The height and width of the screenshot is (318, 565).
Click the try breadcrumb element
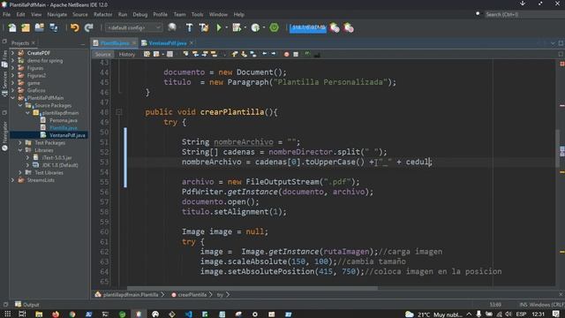(220, 294)
